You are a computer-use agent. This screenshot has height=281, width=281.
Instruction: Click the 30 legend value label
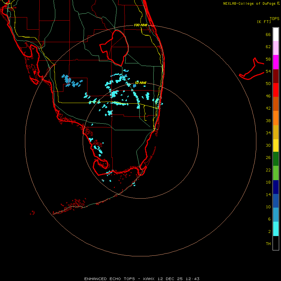(268, 145)
